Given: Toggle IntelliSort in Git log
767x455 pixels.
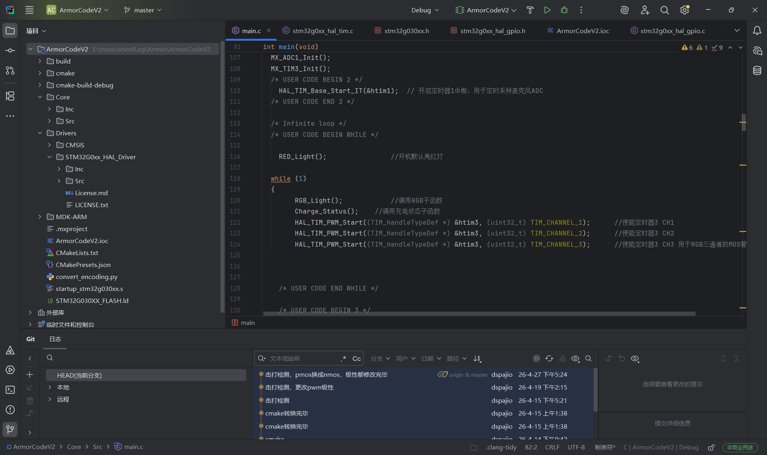Looking at the screenshot, I should click(477, 358).
